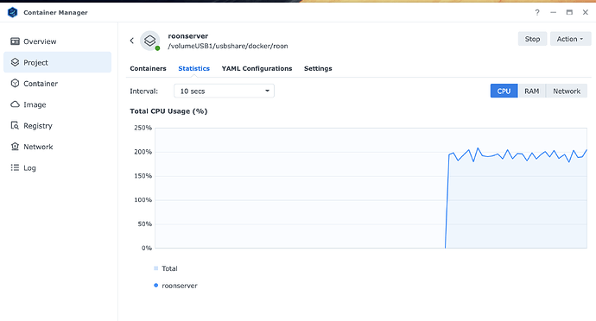Open the Registry section

(x=57, y=126)
